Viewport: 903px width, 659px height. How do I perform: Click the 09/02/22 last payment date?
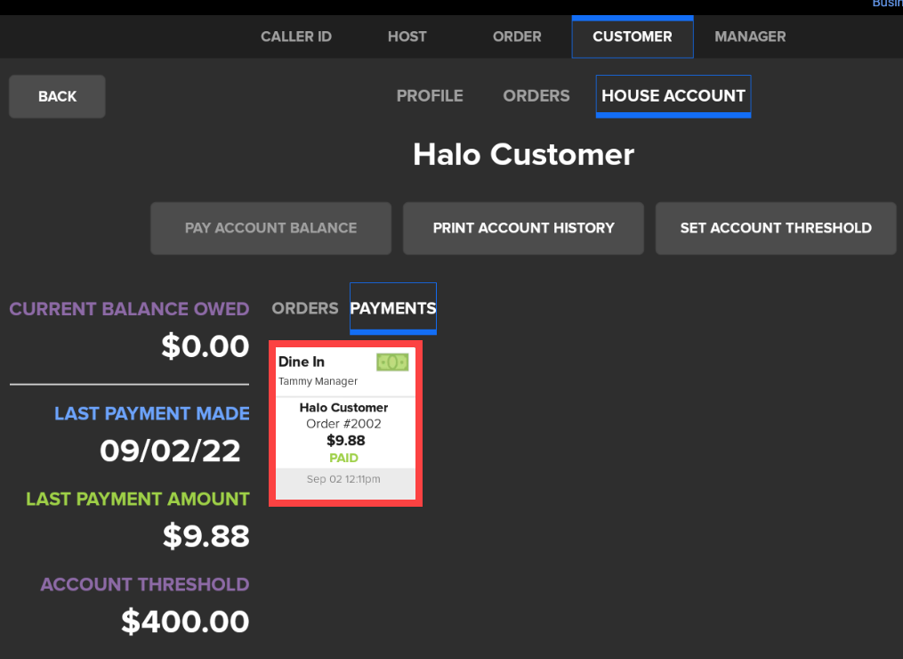click(x=170, y=451)
